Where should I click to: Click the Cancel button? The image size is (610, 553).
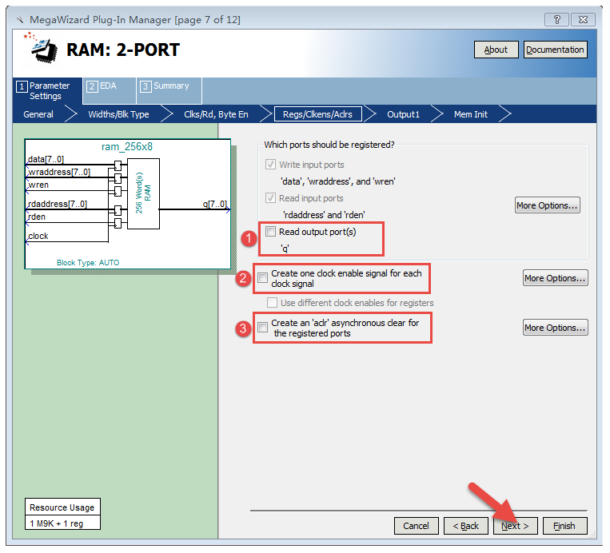click(x=416, y=526)
